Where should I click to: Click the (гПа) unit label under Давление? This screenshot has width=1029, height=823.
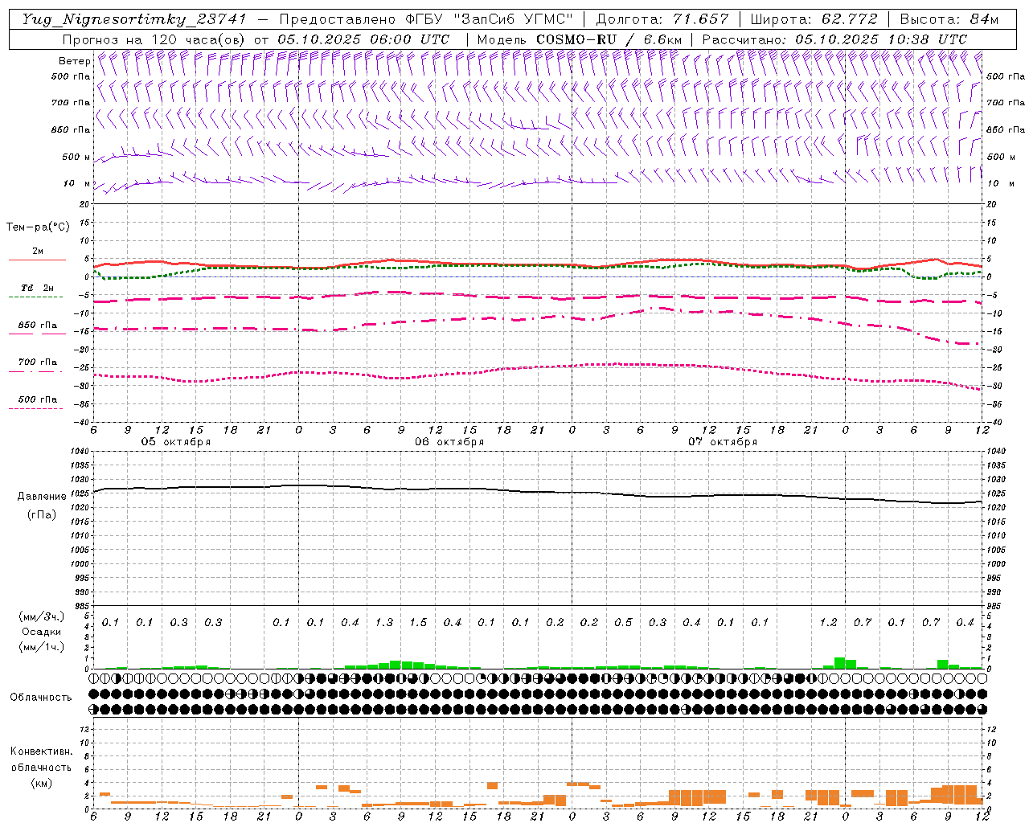[x=42, y=514]
